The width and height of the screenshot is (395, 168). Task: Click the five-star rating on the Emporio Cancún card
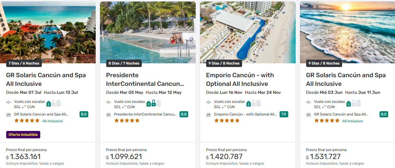coord(227,121)
